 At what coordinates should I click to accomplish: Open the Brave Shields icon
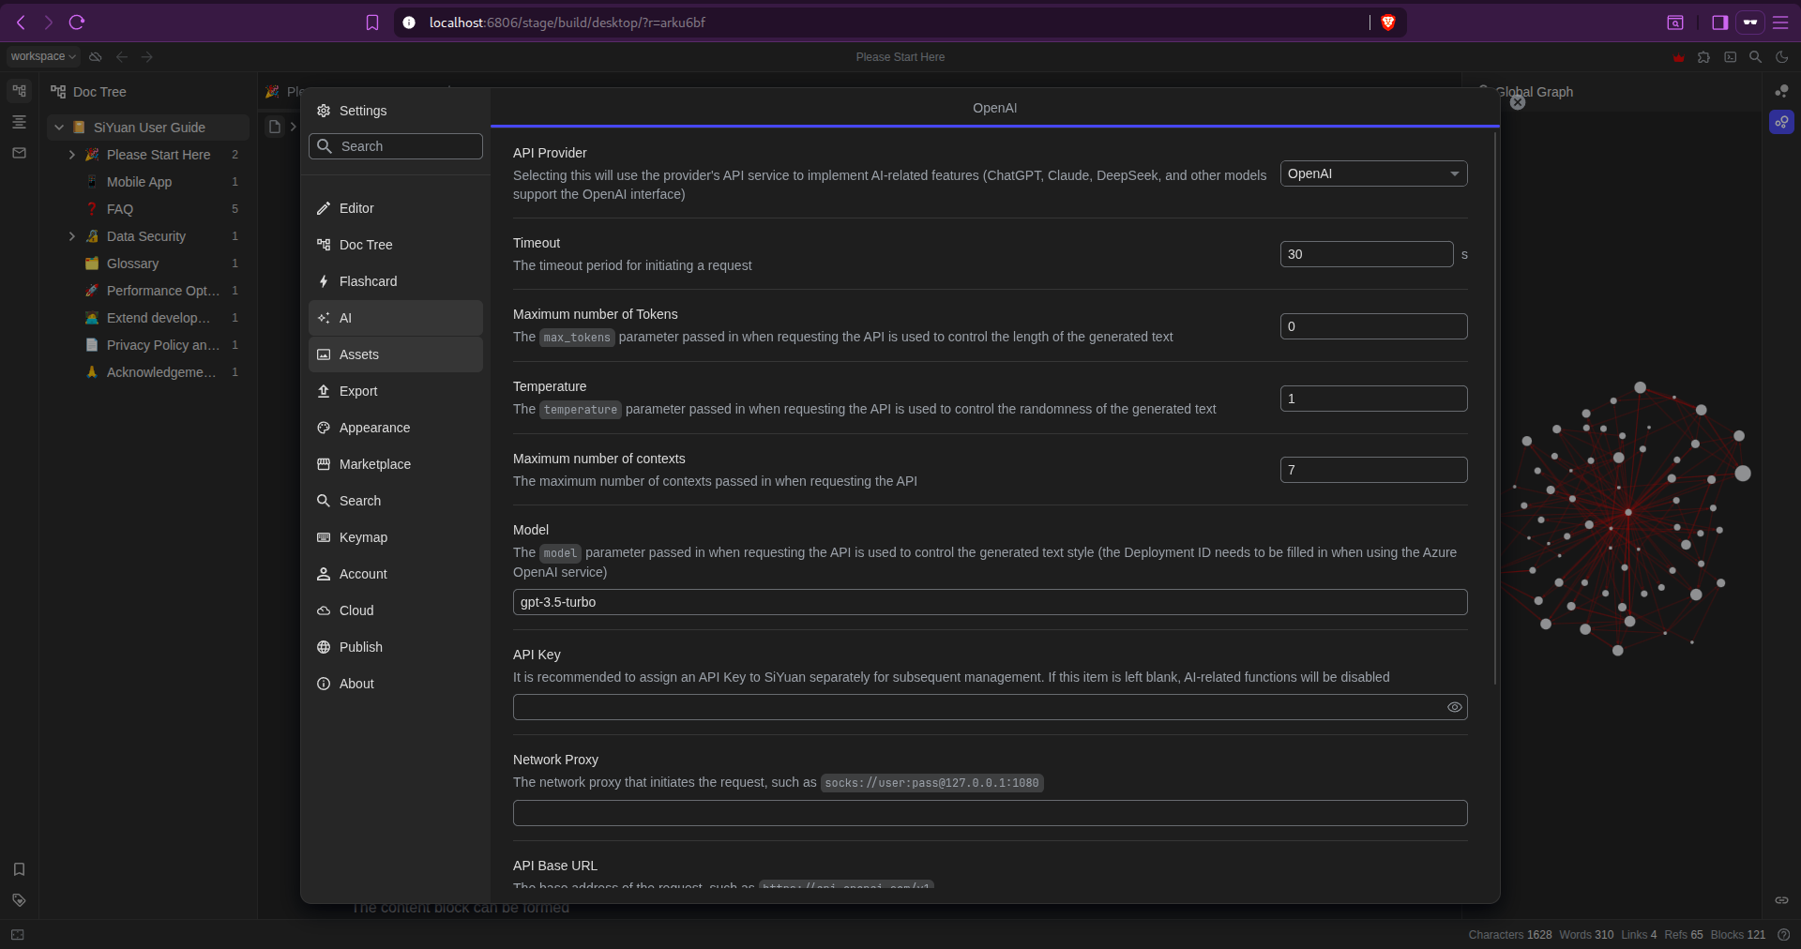click(1388, 23)
